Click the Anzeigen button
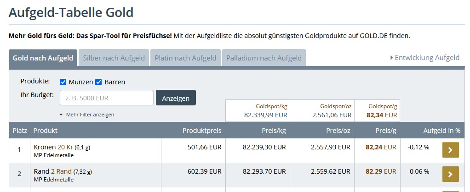Image resolution: width=470 pixels, height=192 pixels. [x=176, y=98]
